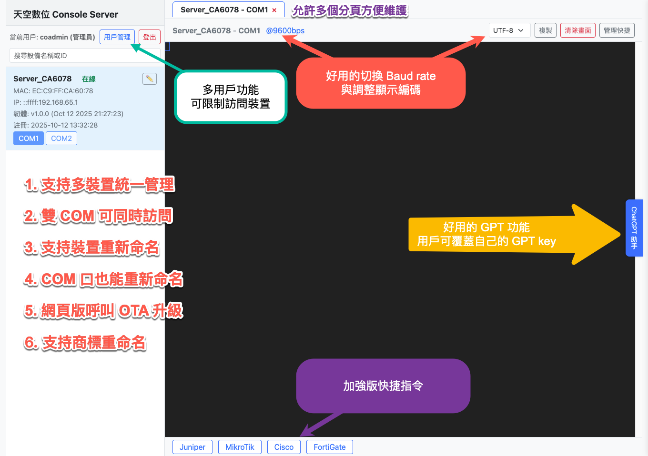Click the MikroTik quick command shortcut
Viewport: 648px width, 456px height.
click(x=240, y=446)
